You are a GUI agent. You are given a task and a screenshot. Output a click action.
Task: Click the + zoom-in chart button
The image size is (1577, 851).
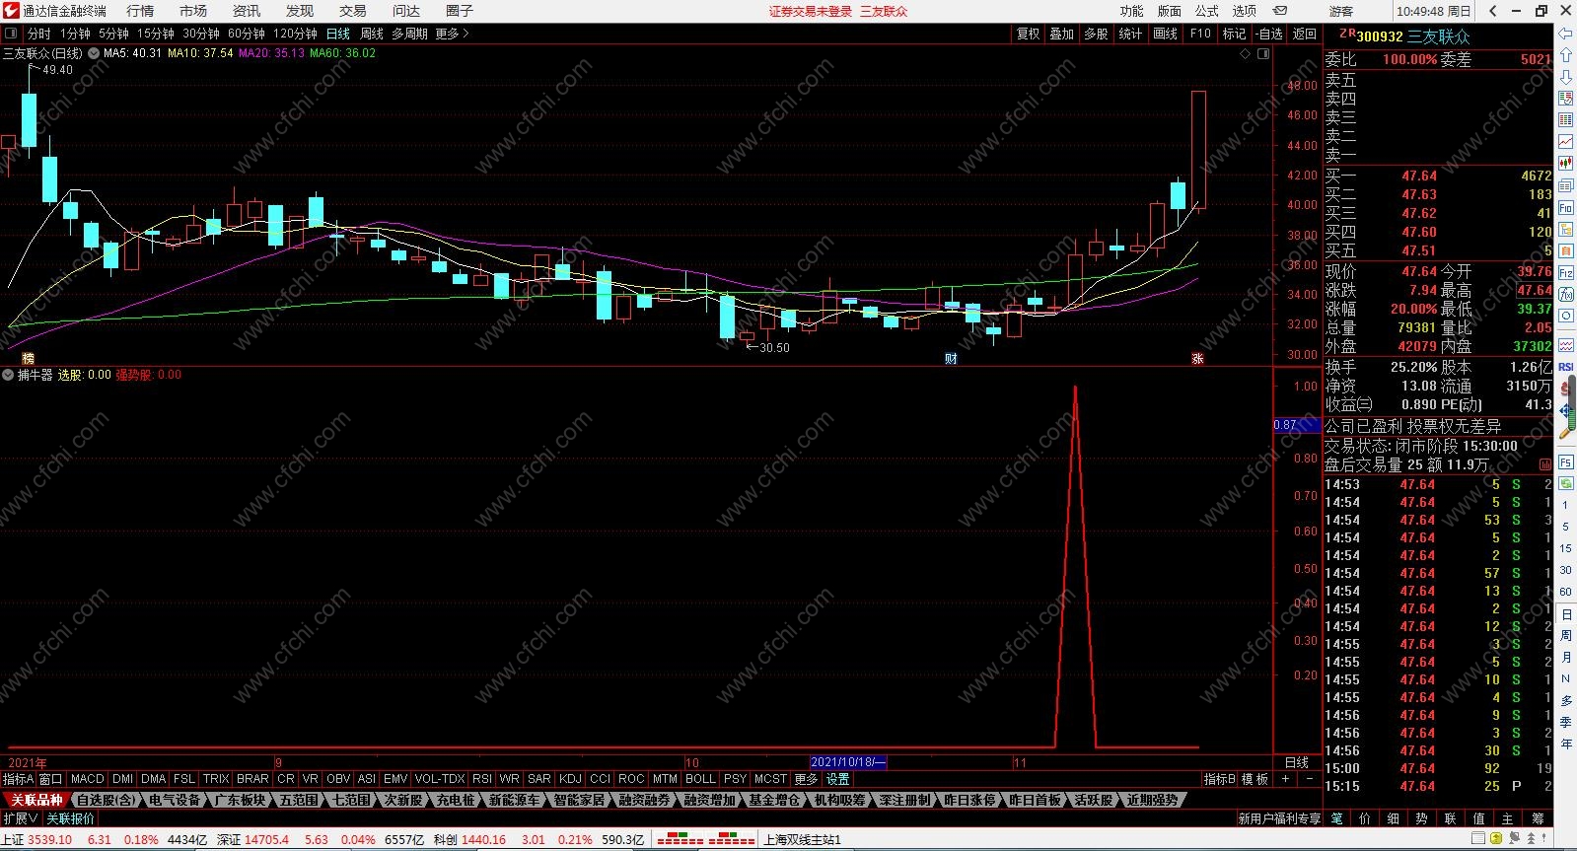point(1285,779)
